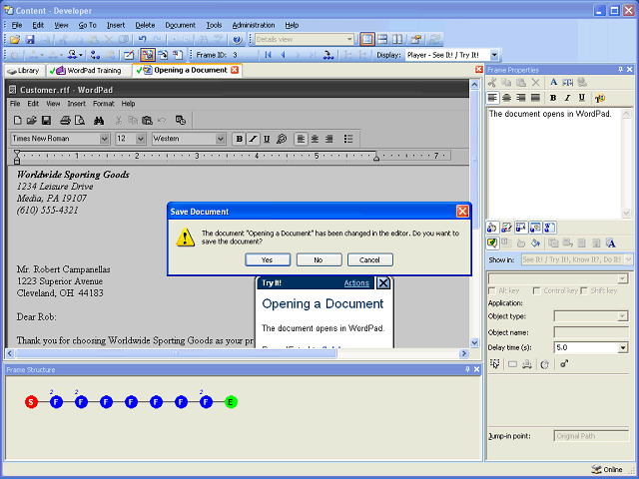Click the Save disk icon in Developer toolbar
The image size is (639, 479).
tap(30, 40)
